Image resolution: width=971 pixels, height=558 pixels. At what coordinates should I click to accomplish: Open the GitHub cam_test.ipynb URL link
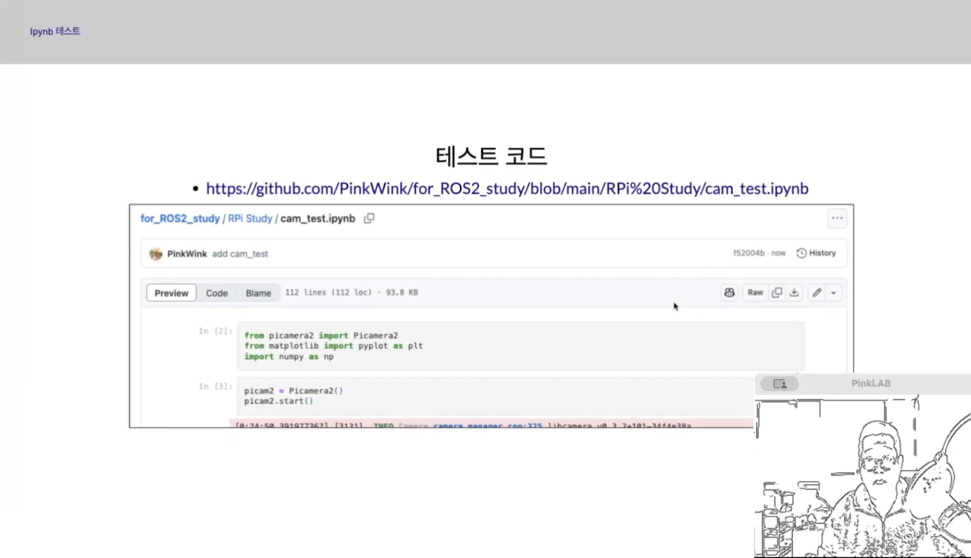(507, 188)
